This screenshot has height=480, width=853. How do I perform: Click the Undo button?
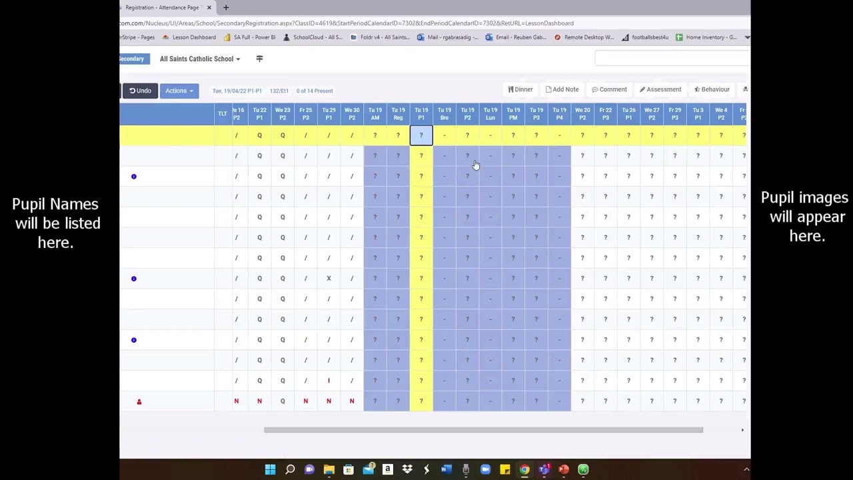click(140, 91)
